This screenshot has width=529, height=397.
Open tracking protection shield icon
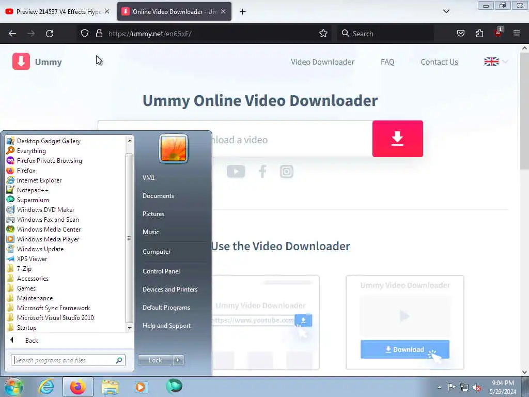85,34
